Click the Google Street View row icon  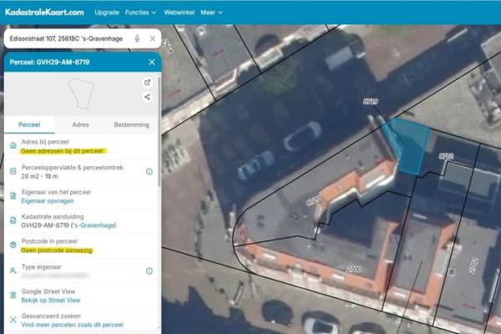click(13, 295)
